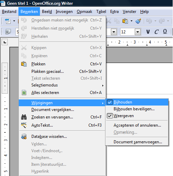Viewport: 173px width, 176px height.
Task: Select Plakken speciaal... menu entry
Action: pyautogui.click(x=62, y=71)
